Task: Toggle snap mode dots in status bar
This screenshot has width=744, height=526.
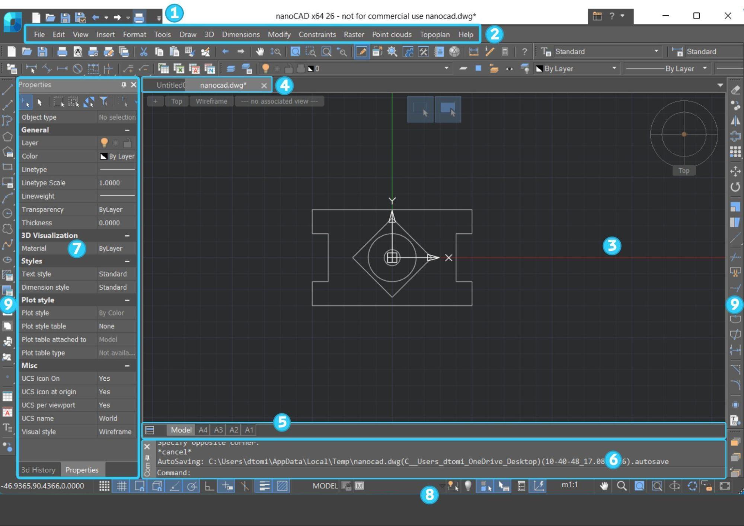Action: pyautogui.click(x=104, y=486)
